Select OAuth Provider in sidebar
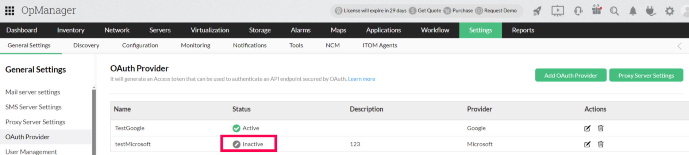Screen dimensions: 689x155 27,137
